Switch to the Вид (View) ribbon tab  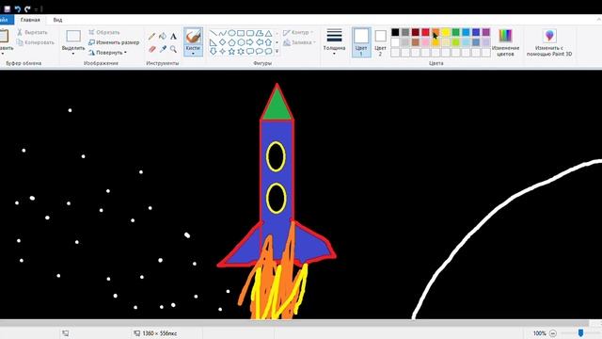point(57,20)
